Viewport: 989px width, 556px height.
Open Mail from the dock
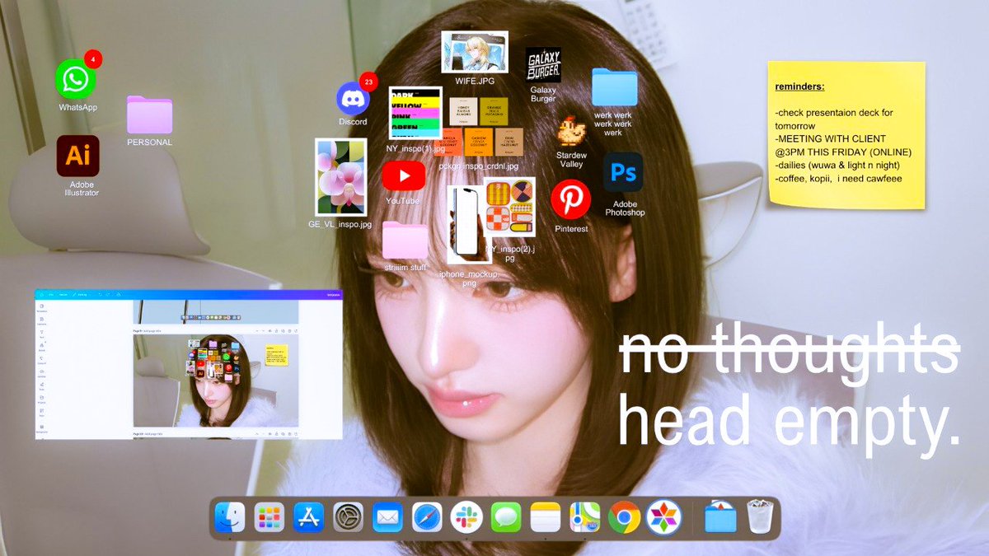click(387, 517)
